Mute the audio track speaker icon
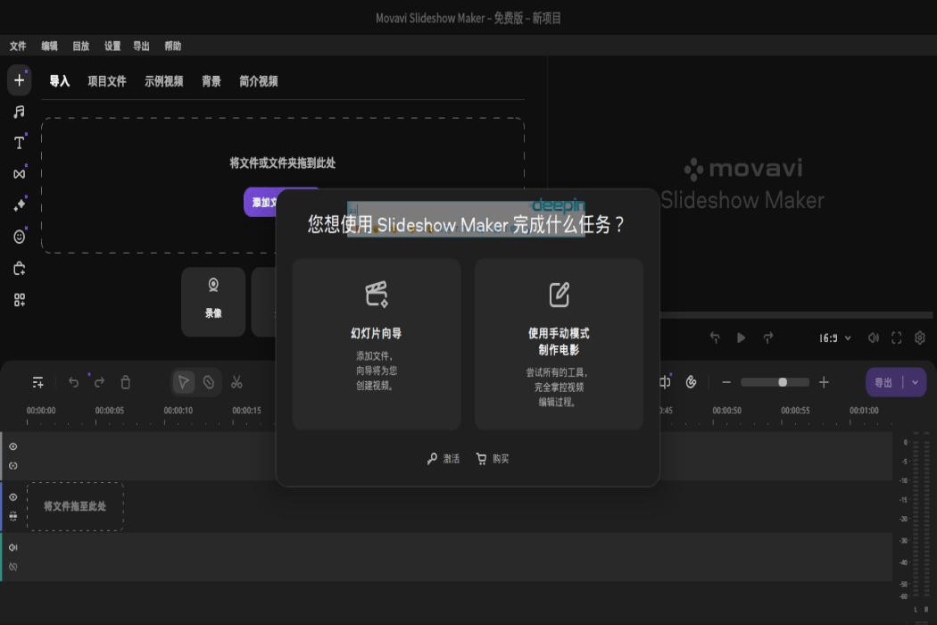This screenshot has height=625, width=937. [13, 547]
